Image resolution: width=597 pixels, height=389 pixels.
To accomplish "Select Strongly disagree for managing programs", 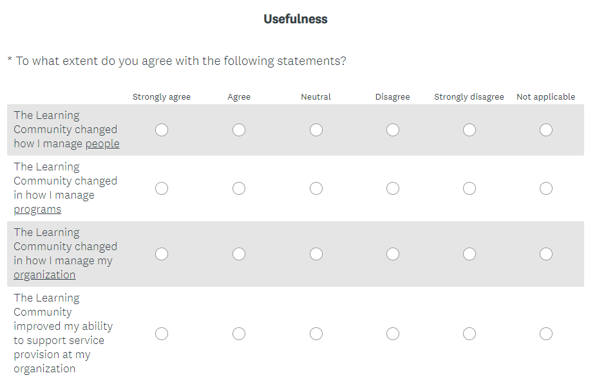I will 469,188.
